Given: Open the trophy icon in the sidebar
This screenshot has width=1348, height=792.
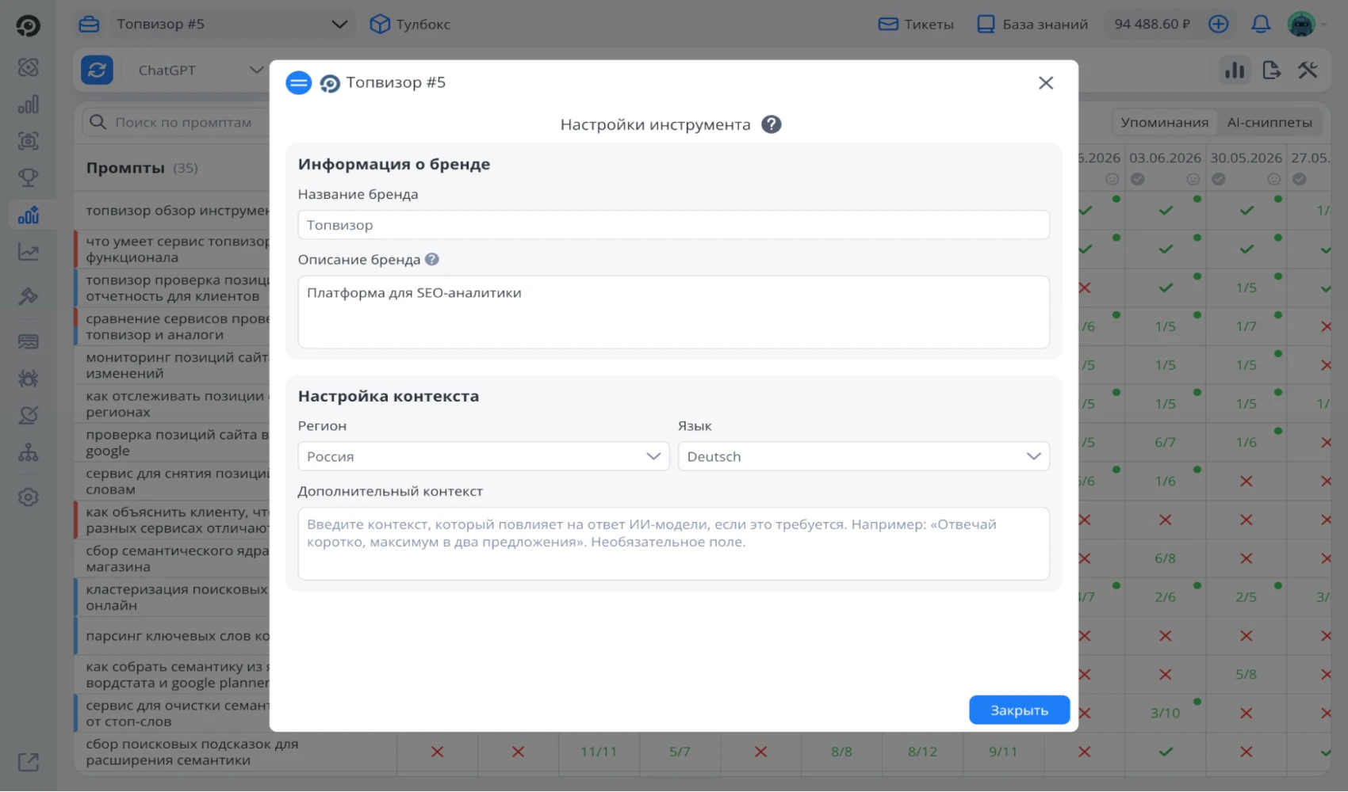Looking at the screenshot, I should click(x=28, y=177).
